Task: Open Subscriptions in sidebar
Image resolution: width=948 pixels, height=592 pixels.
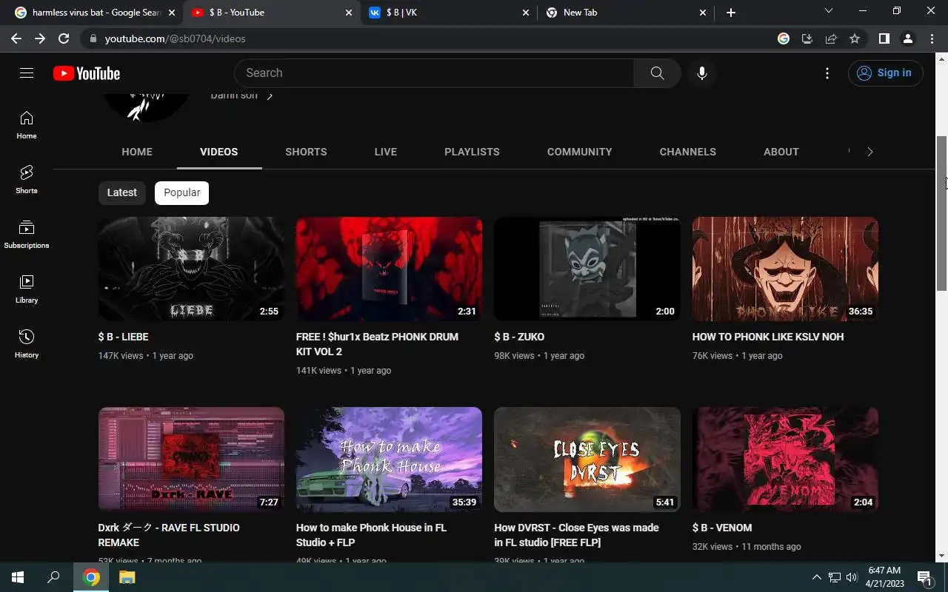Action: (x=27, y=235)
